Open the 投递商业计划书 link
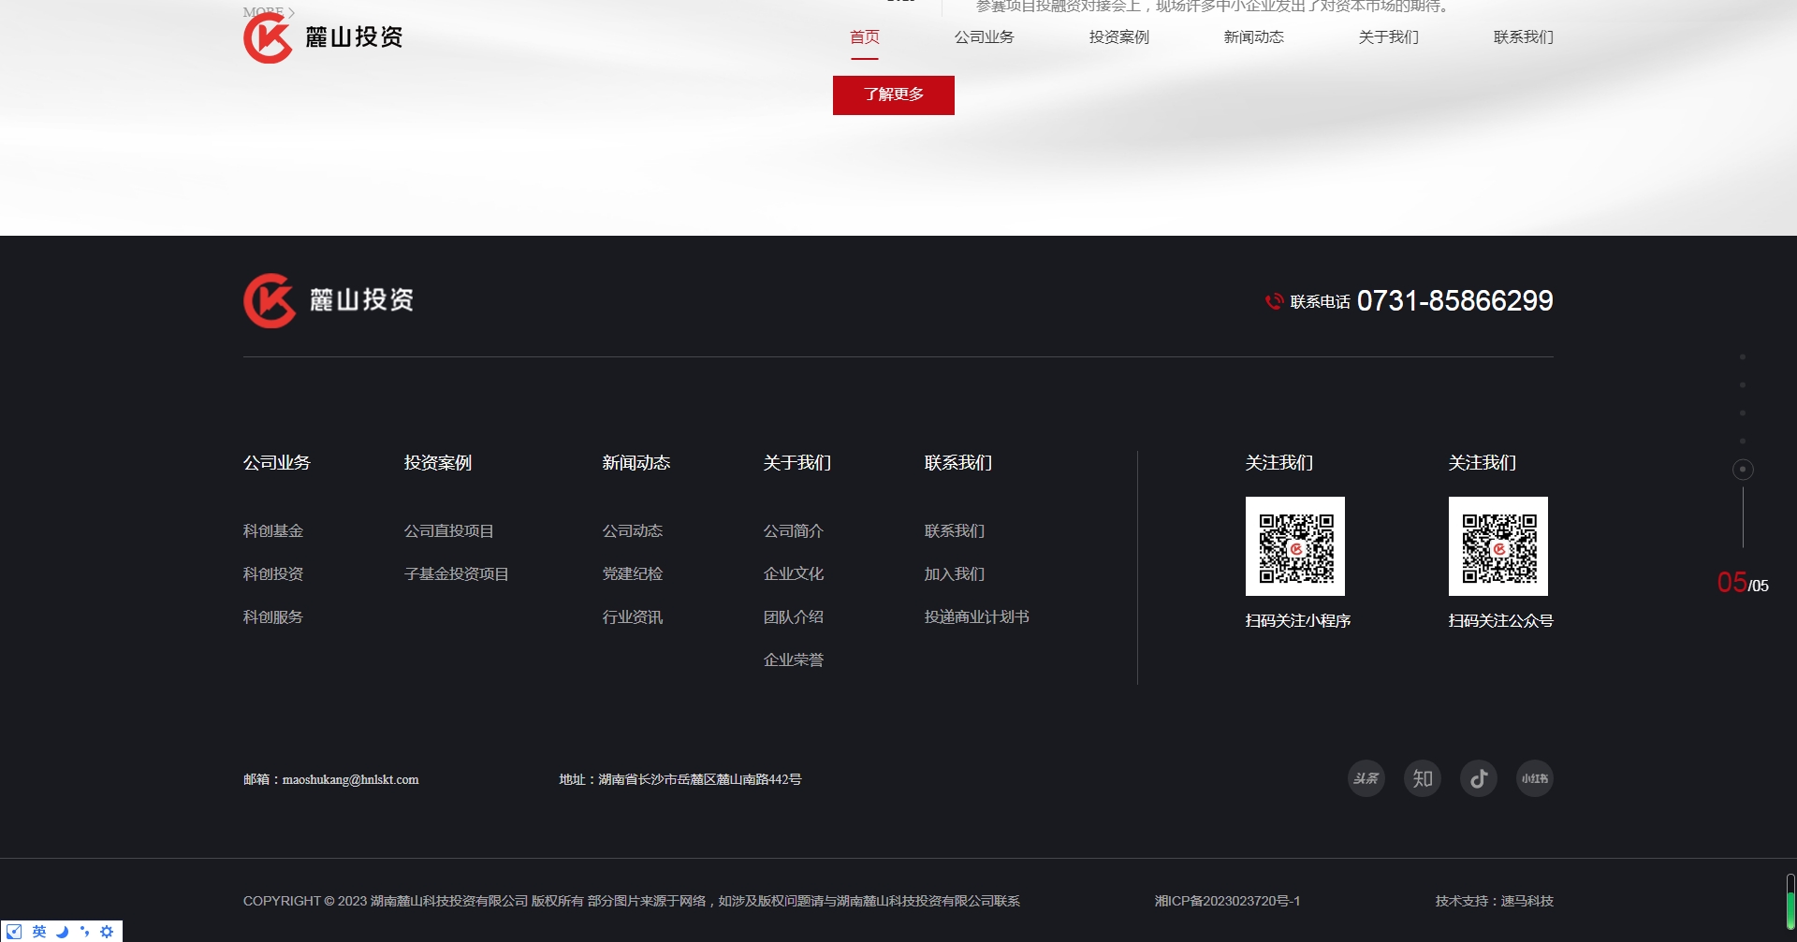1797x942 pixels. (x=975, y=616)
